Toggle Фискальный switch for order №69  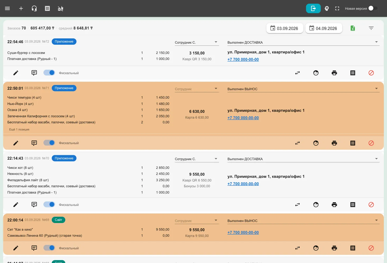pos(49,248)
